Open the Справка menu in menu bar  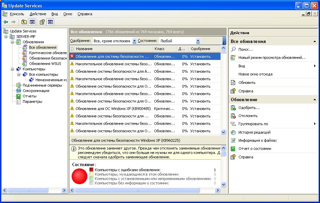pos(85,14)
